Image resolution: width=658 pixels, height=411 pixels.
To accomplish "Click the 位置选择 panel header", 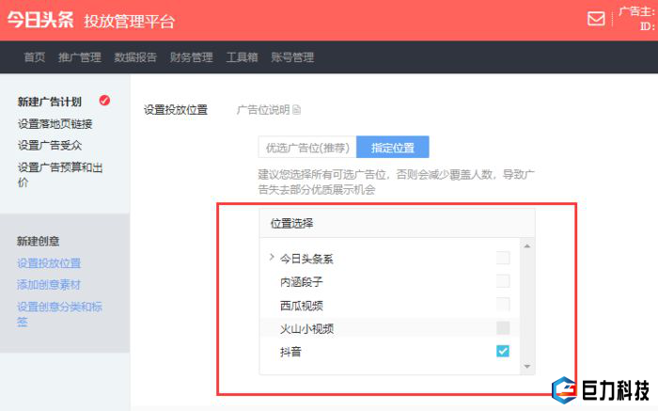I will 397,223.
